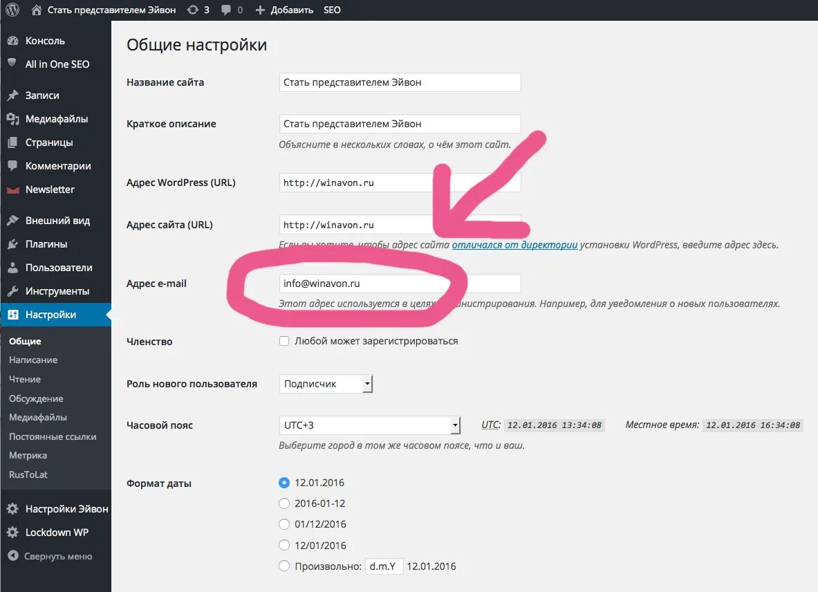Click the Страницы pages icon
The width and height of the screenshot is (818, 592).
tap(12, 142)
